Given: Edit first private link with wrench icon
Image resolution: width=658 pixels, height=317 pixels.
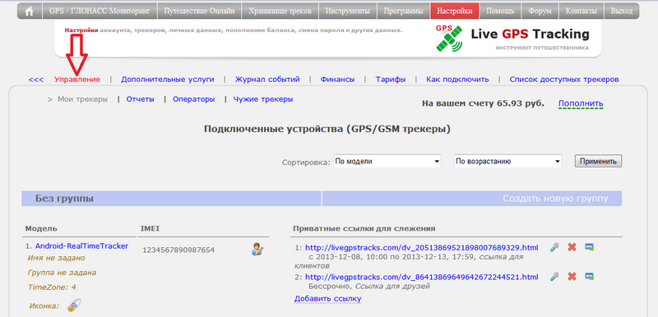Looking at the screenshot, I should (554, 247).
